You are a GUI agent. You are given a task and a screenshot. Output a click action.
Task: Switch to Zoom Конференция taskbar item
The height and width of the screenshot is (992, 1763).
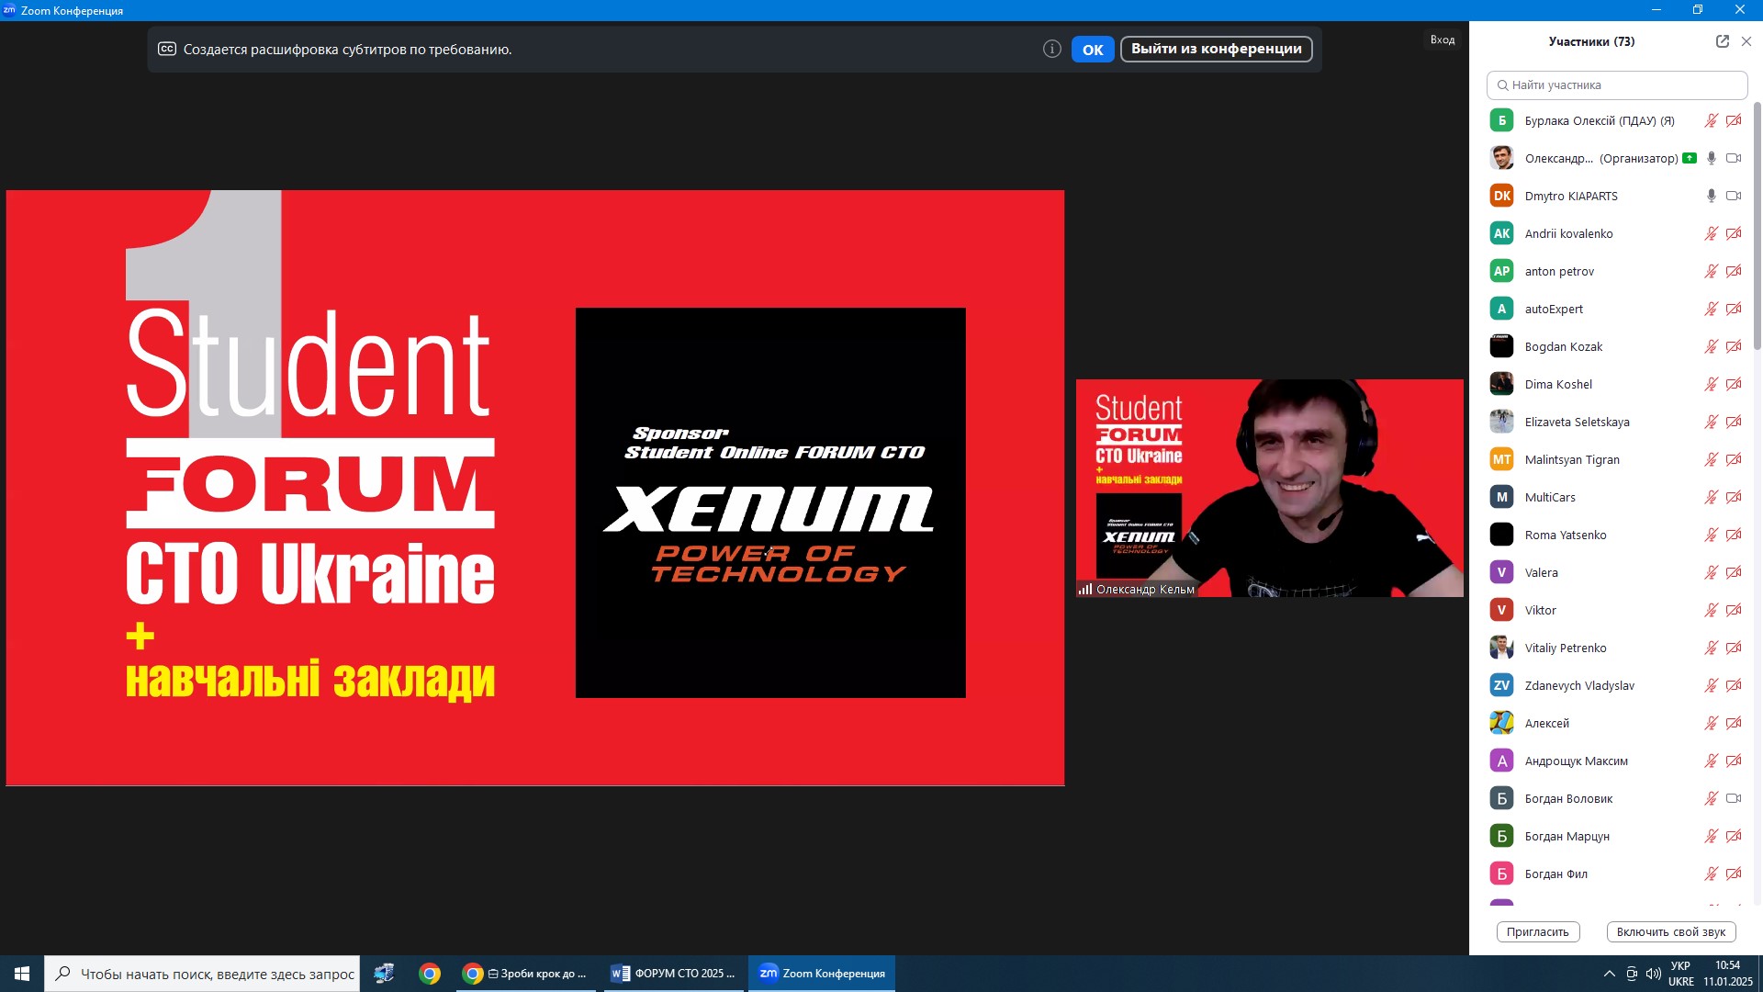click(822, 974)
